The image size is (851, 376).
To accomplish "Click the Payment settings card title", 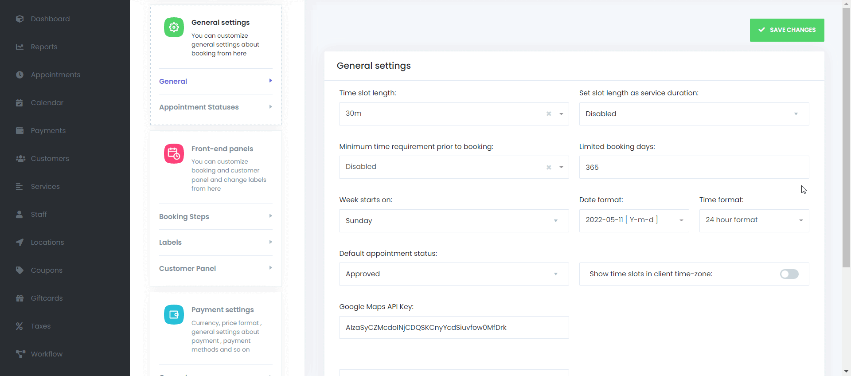I will click(223, 309).
